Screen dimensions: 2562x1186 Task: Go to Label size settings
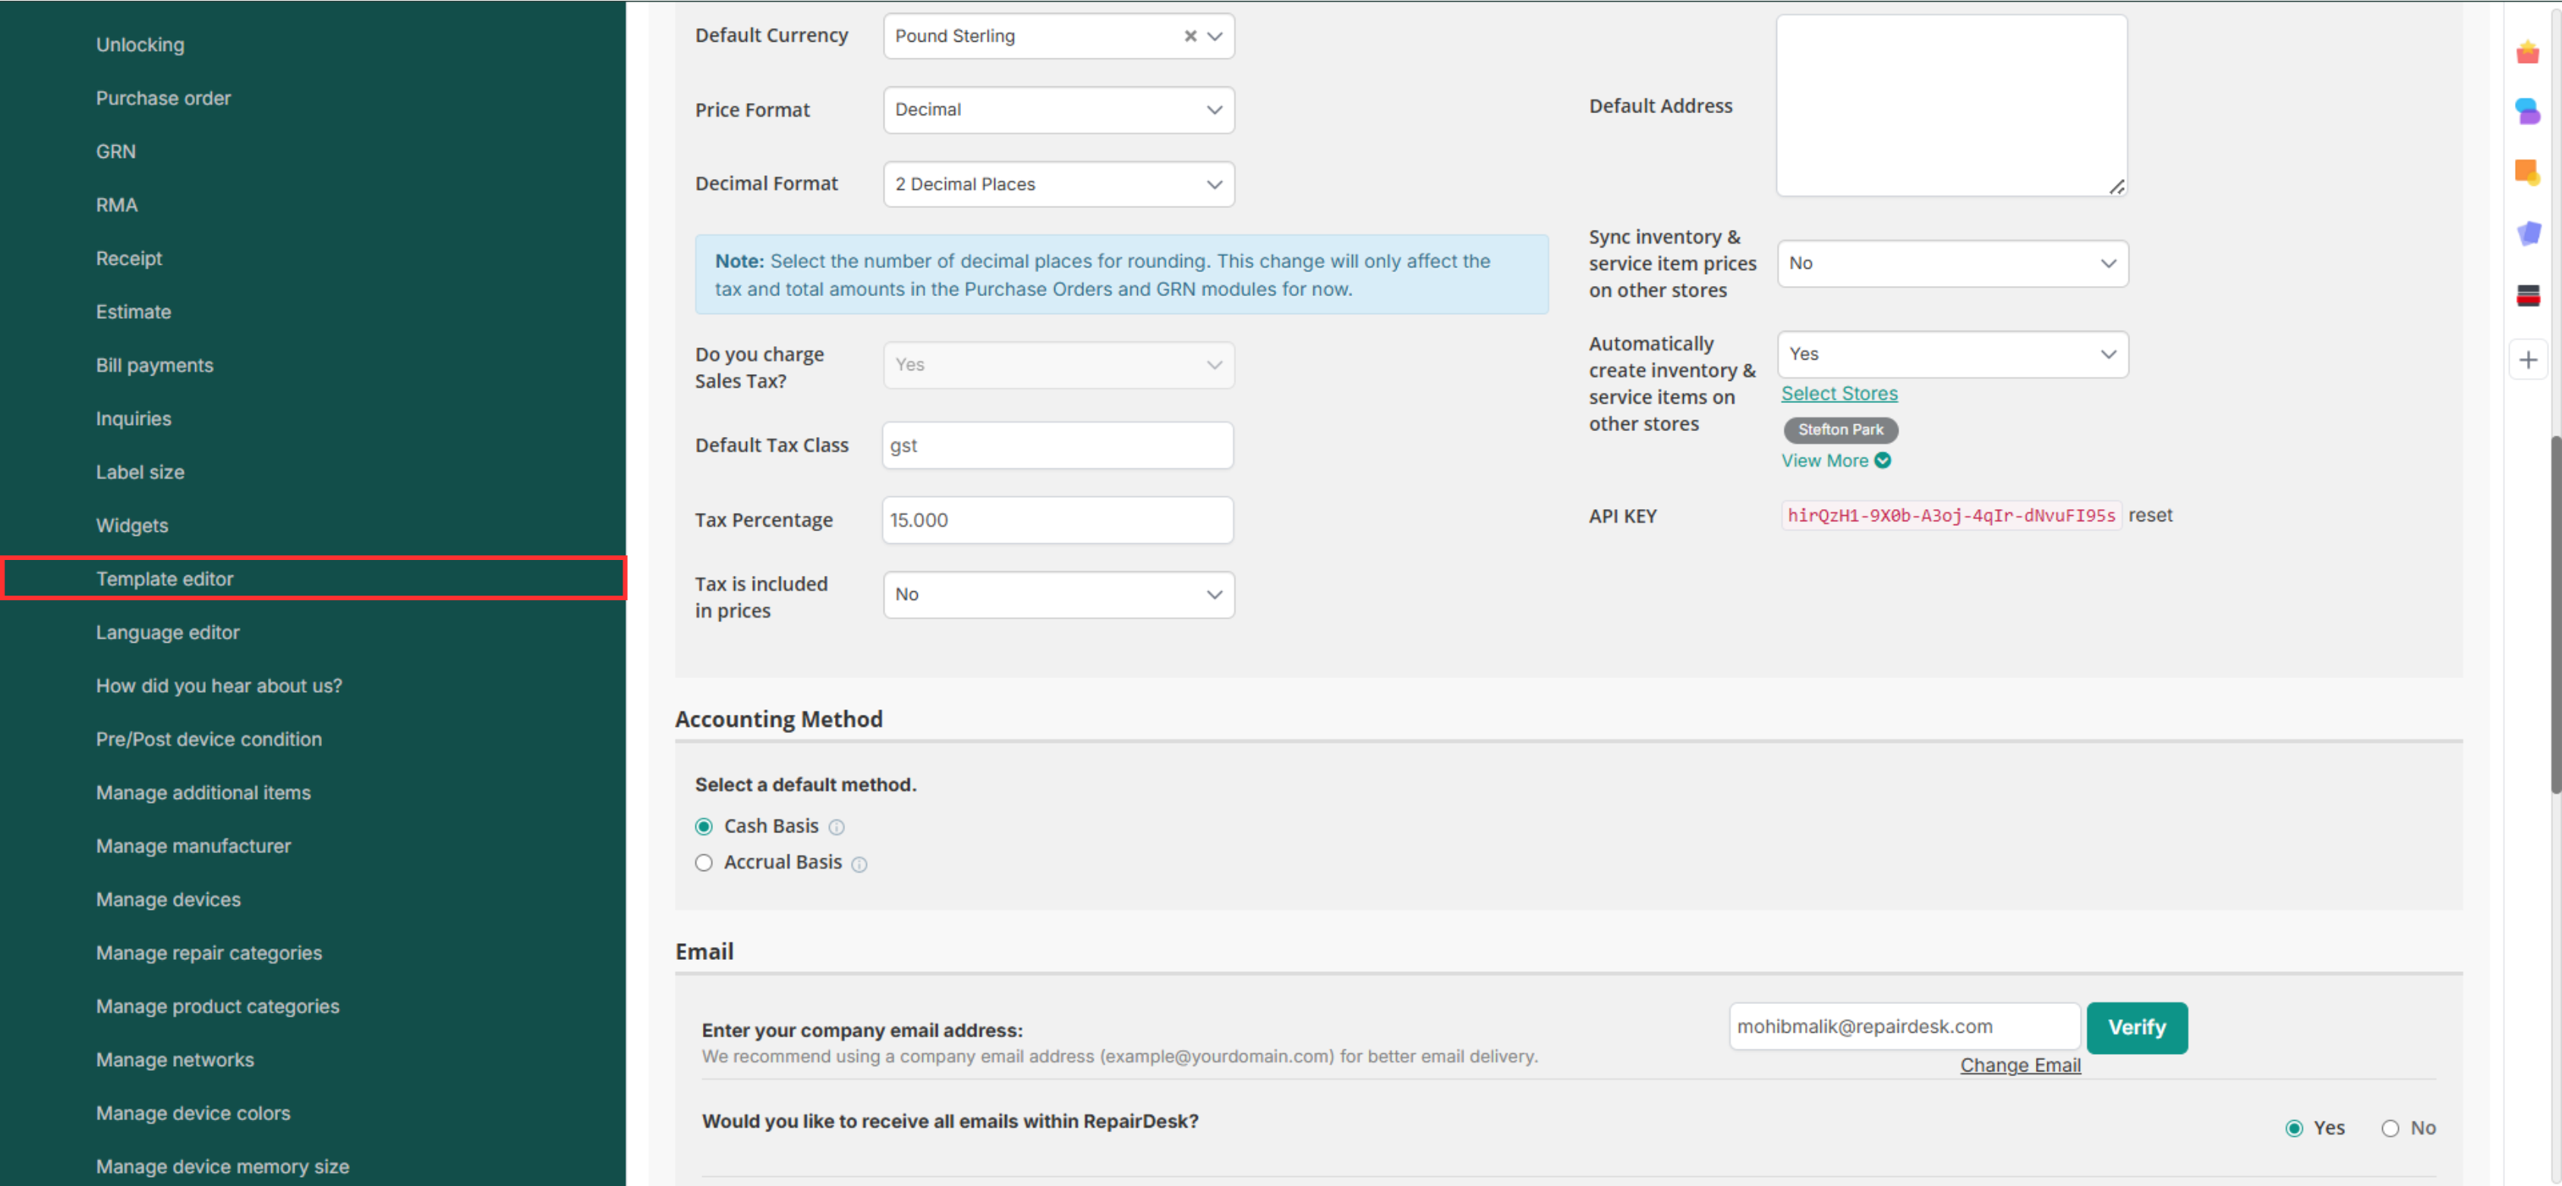tap(140, 472)
